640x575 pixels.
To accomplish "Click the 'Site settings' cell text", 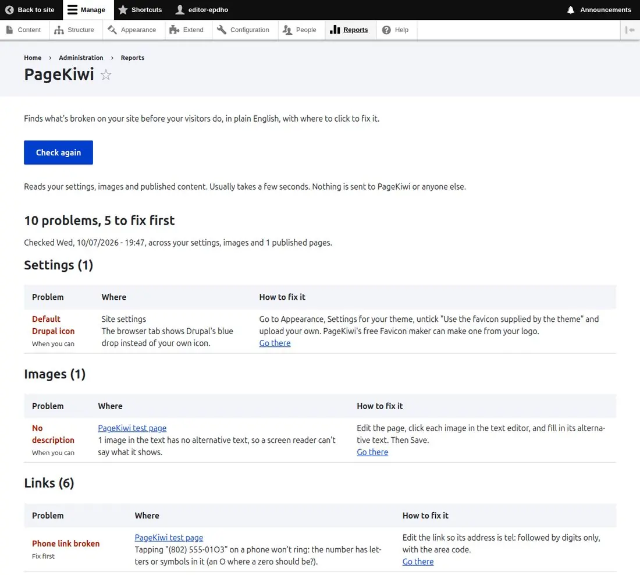I will tap(124, 319).
